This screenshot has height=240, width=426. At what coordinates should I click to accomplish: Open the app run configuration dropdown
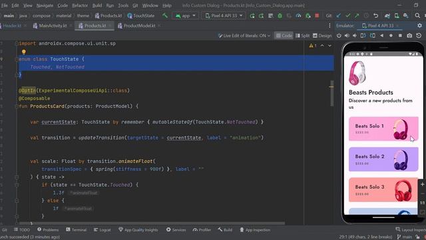pos(185,16)
